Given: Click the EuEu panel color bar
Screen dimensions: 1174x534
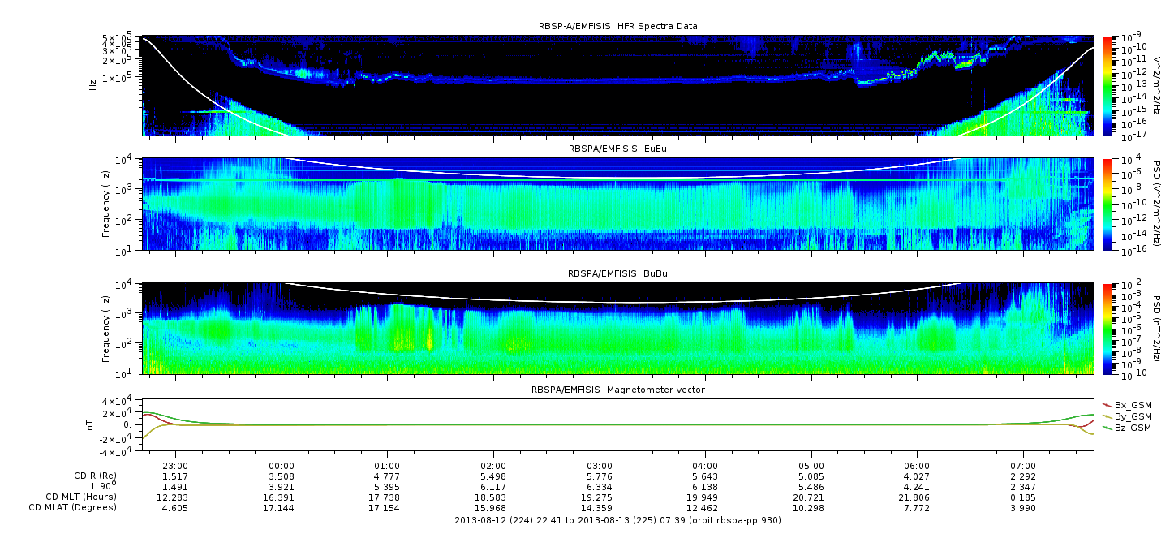Looking at the screenshot, I should coord(1107,204).
